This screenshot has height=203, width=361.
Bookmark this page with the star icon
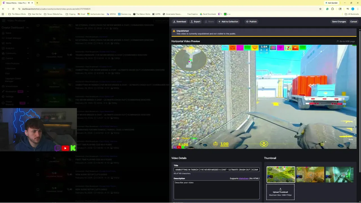coord(320,9)
